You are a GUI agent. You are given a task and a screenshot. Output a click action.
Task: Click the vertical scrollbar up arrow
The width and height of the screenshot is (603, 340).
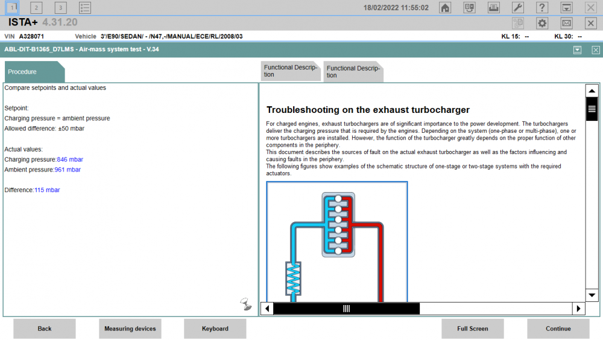[x=592, y=91]
